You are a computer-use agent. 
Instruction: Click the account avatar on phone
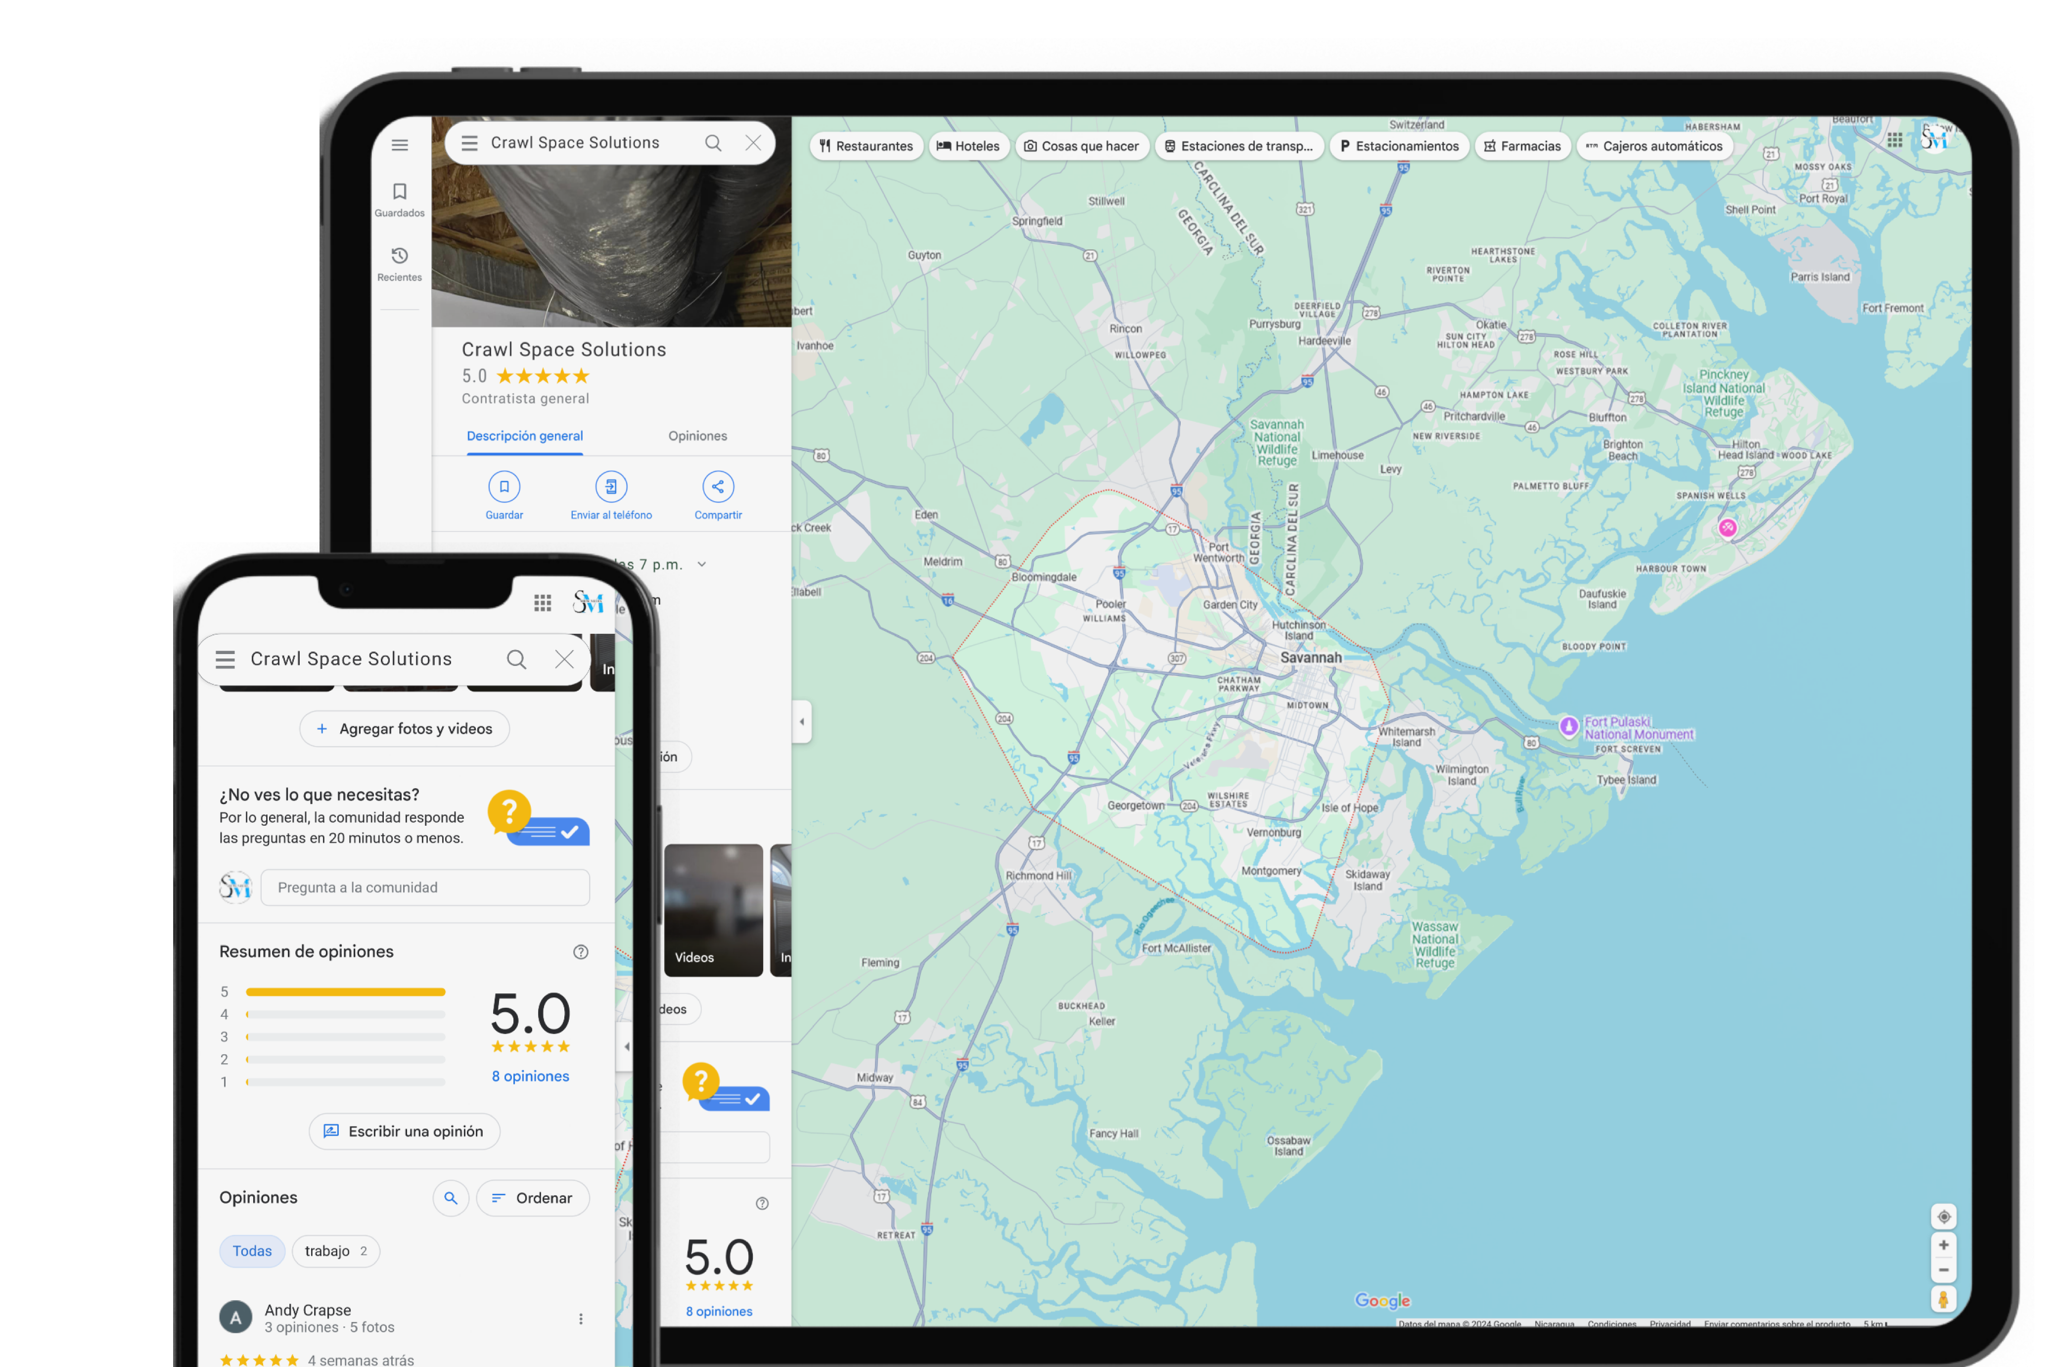click(588, 602)
